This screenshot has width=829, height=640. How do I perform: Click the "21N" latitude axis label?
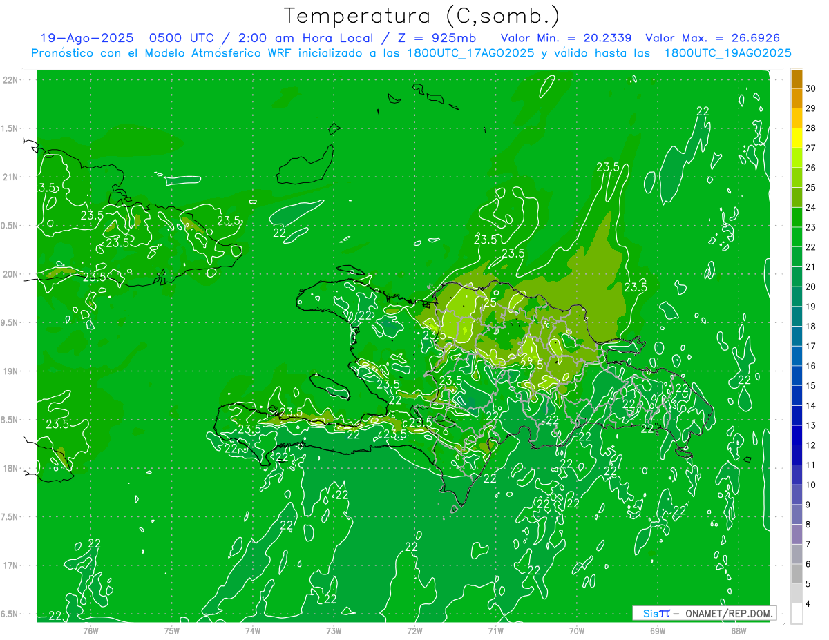12,177
